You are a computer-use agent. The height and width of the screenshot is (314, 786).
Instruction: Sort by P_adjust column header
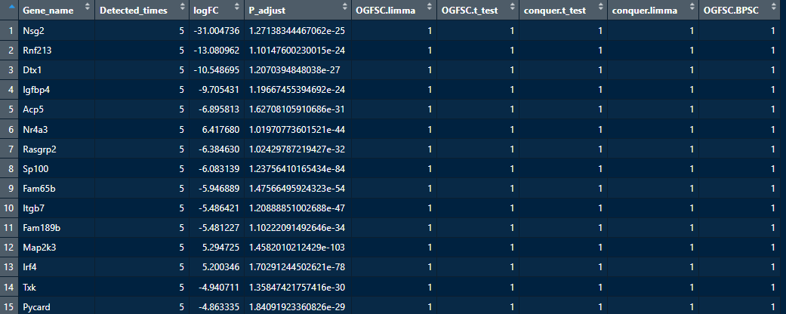coord(297,10)
